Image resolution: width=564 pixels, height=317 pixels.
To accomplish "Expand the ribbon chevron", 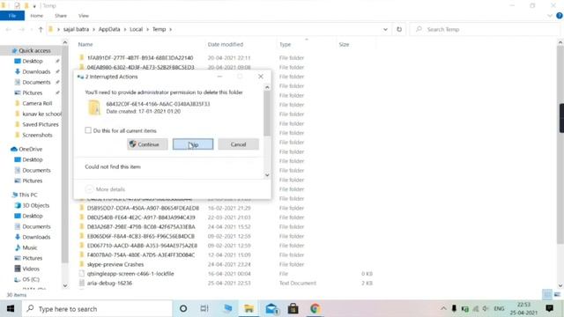I will (550, 16).
